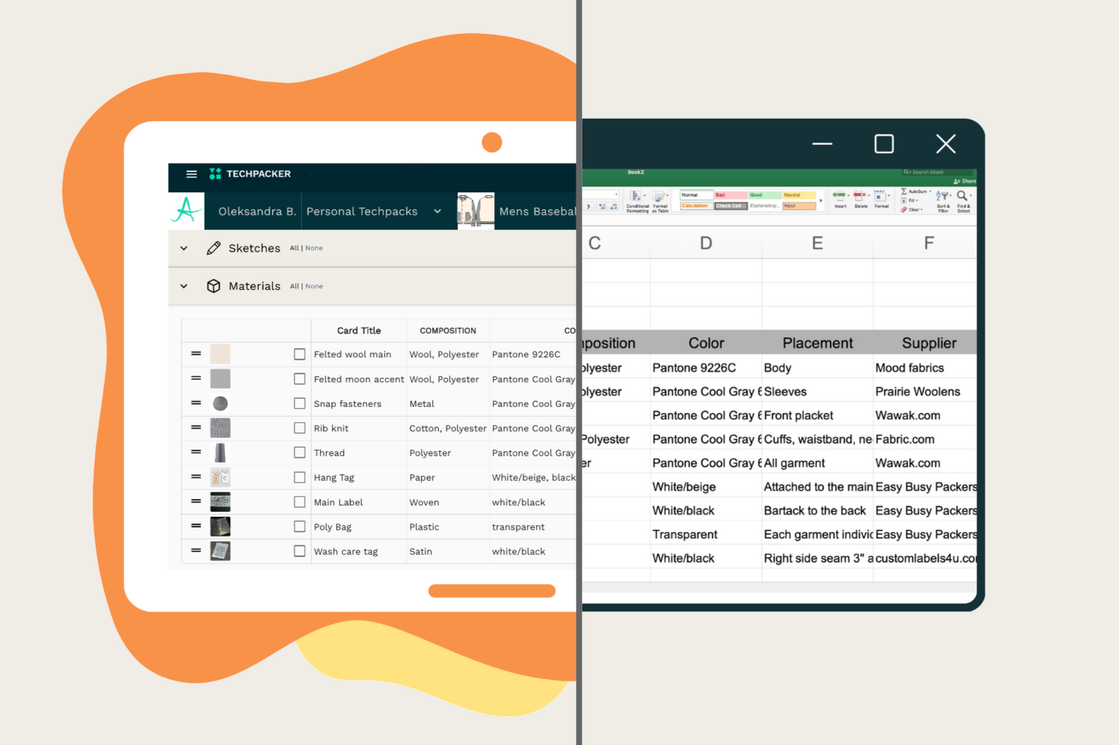Check the Rib knit checkbox
Viewport: 1119px width, 745px height.
(299, 428)
